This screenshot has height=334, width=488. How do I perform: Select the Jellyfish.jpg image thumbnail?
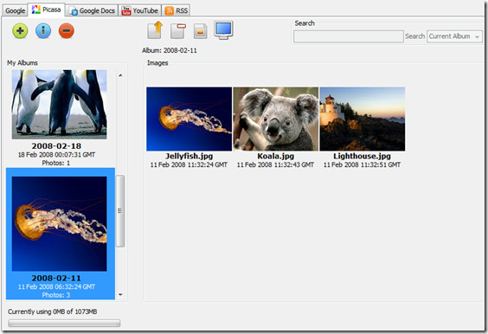[189, 119]
